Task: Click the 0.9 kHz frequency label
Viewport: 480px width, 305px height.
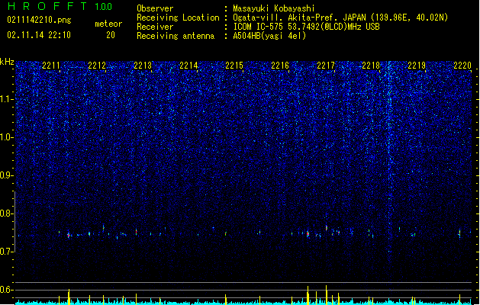Action: tap(7, 175)
